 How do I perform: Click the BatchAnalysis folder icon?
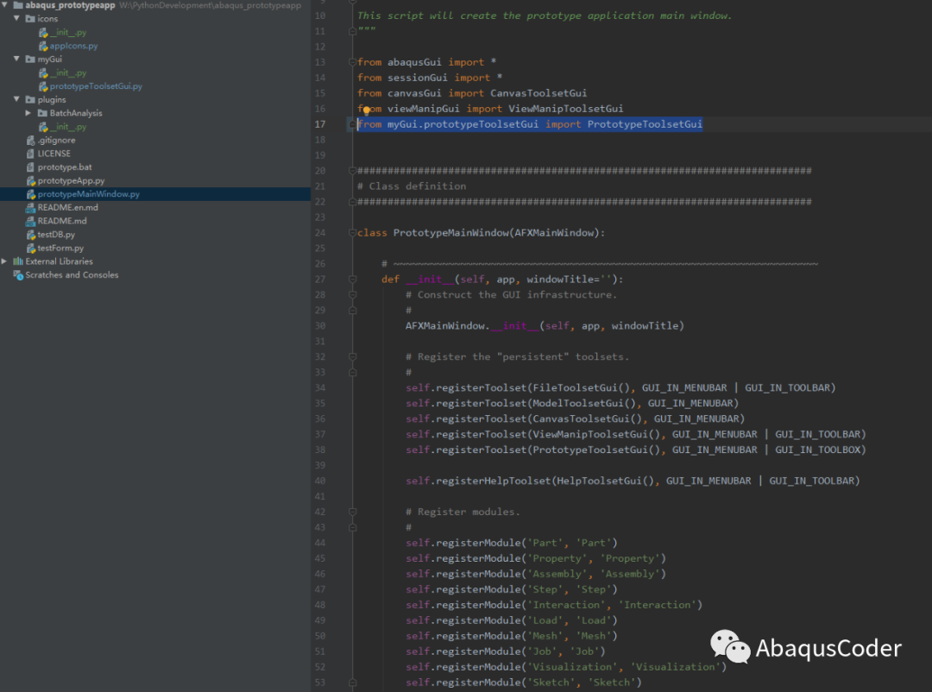(x=42, y=113)
